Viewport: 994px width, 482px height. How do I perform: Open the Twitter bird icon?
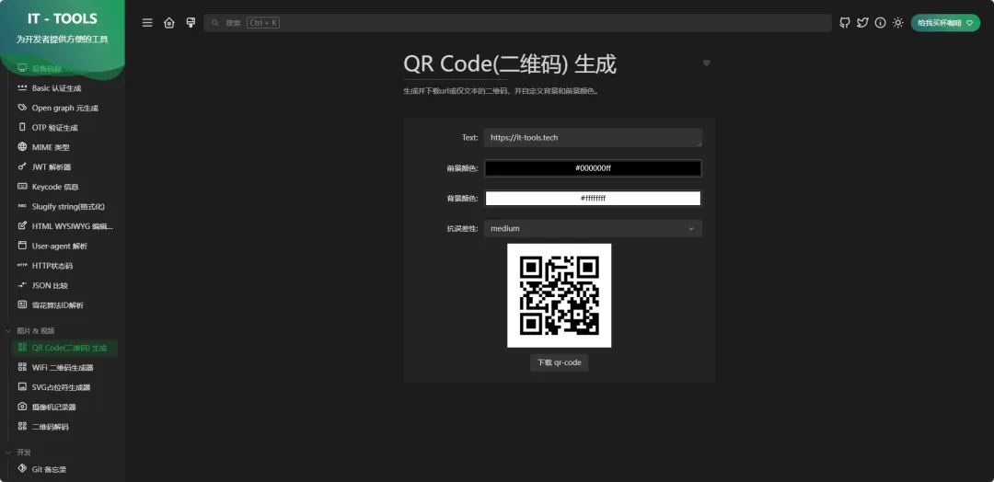click(862, 23)
